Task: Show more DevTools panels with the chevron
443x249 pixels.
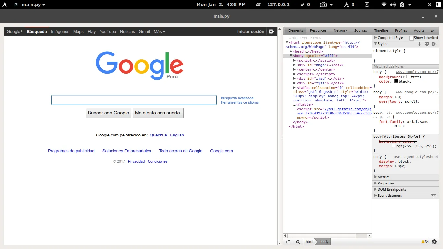Action: [432, 30]
